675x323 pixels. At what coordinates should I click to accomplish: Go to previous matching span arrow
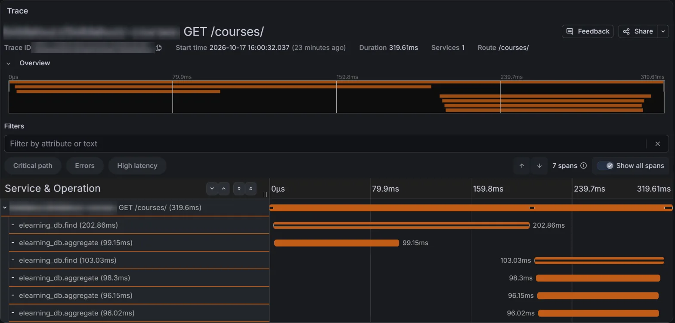pos(522,166)
